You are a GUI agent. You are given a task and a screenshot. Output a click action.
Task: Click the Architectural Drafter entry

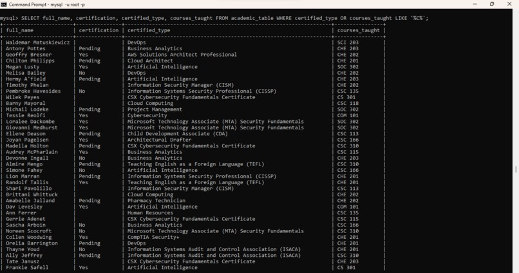click(x=159, y=140)
